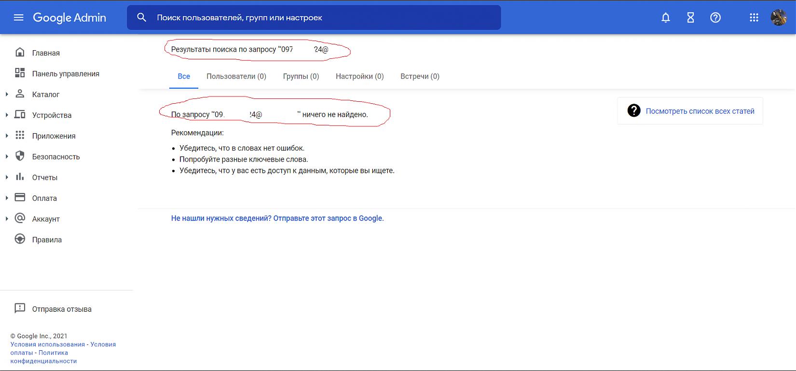Viewport: 796px width, 371px height.
Task: Open the Условия использования link
Action: [x=48, y=344]
